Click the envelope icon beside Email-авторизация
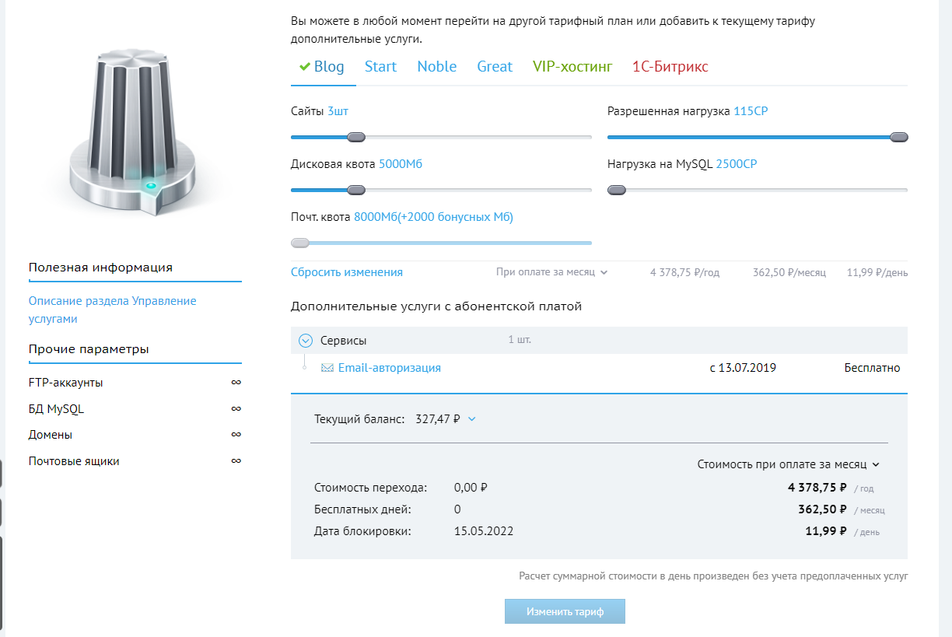The image size is (952, 637). coord(327,368)
